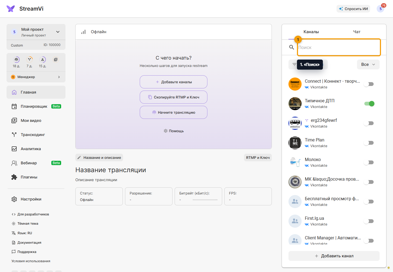Click the restream days icon showing 18 д.
The width and height of the screenshot is (393, 272).
click(17, 60)
